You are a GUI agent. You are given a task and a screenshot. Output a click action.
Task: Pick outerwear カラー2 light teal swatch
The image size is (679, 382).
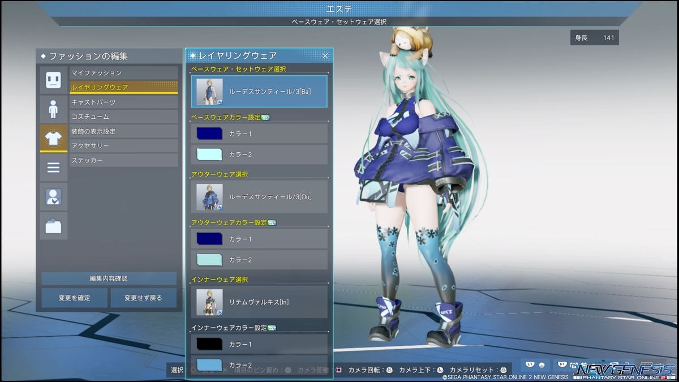[x=209, y=260]
